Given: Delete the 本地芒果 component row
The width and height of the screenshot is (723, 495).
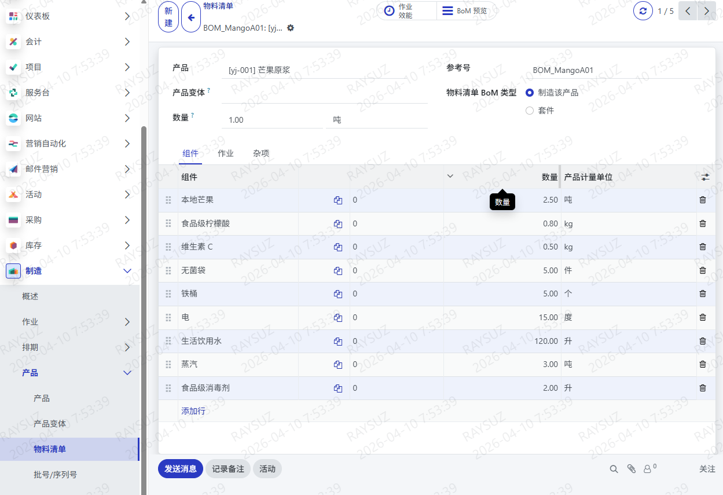Looking at the screenshot, I should click(x=703, y=200).
